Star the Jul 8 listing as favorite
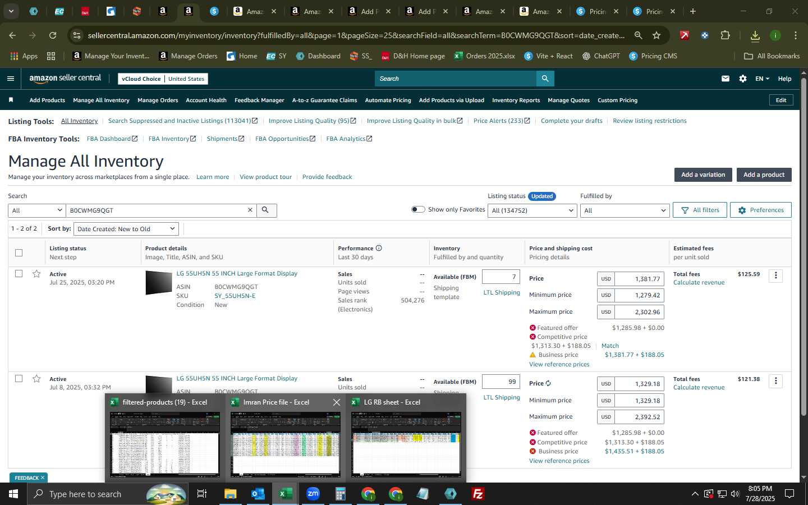Viewport: 808px width, 505px height. click(x=36, y=379)
